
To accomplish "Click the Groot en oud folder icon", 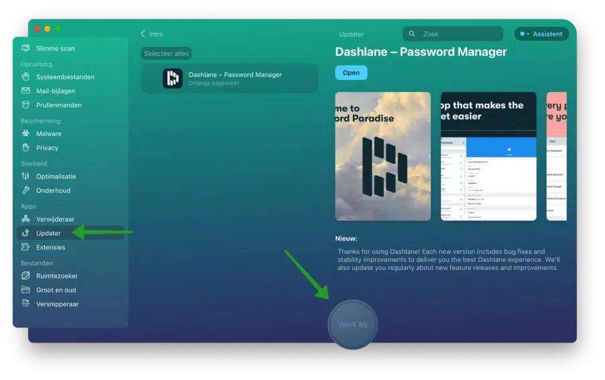I will pos(26,289).
